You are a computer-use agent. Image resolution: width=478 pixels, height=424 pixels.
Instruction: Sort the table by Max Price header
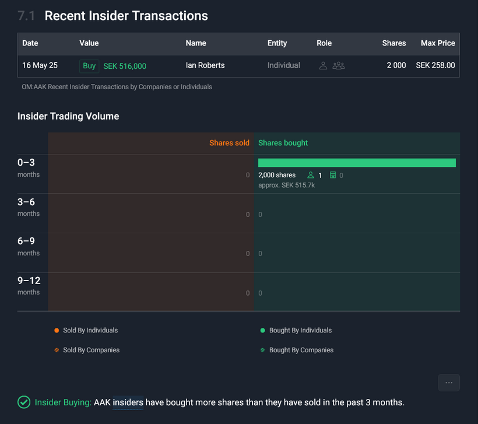[x=438, y=43]
